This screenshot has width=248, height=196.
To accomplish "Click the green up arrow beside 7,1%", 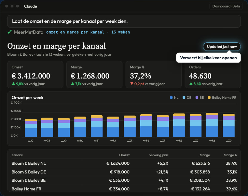I will 73,84.
